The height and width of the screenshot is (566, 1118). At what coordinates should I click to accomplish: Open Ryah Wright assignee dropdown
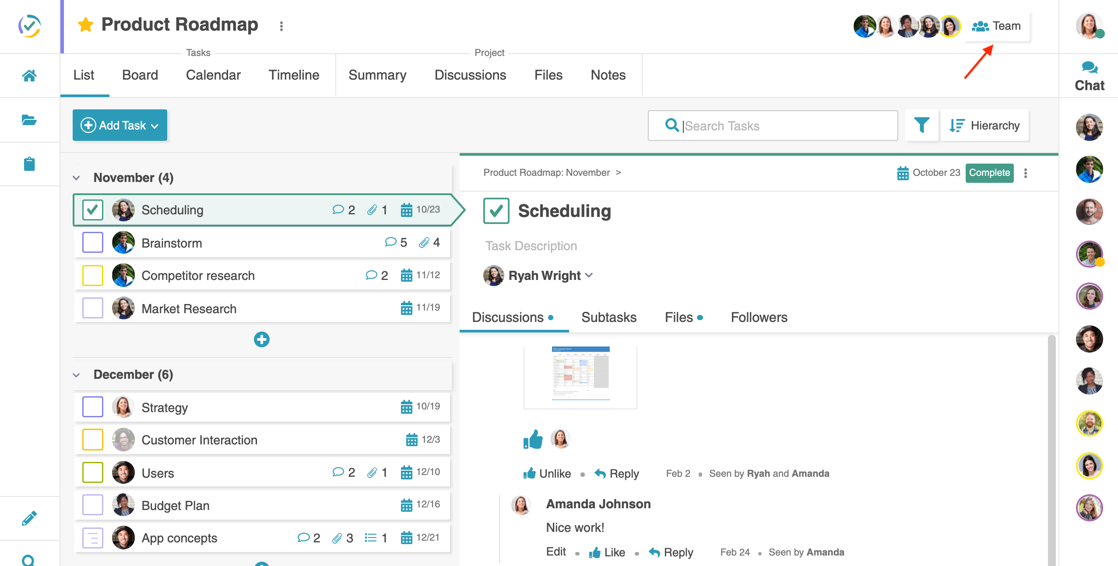589,275
